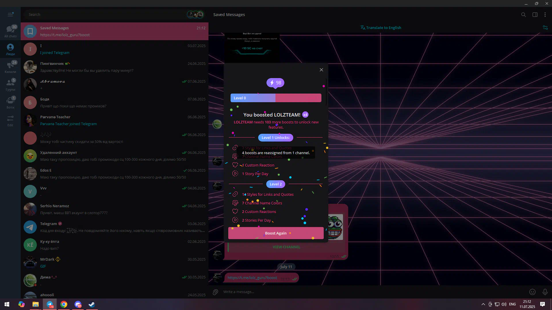Click the Level 2 label
Viewport: 552px width, 310px height.
pyautogui.click(x=275, y=184)
